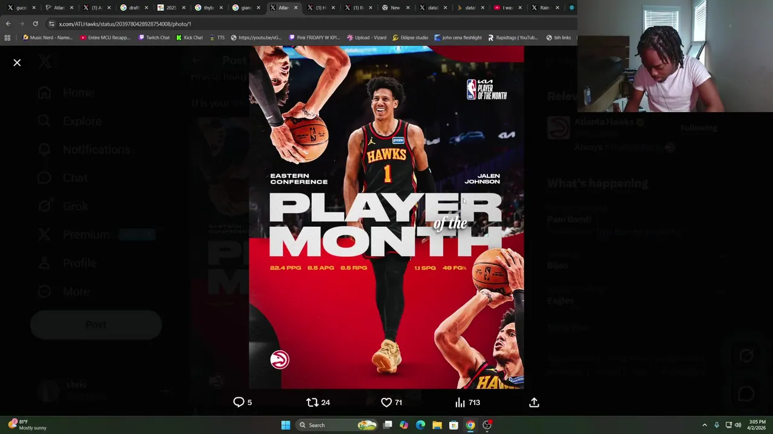Open the weather widget showing 81°F
The image size is (773, 434).
click(27, 425)
